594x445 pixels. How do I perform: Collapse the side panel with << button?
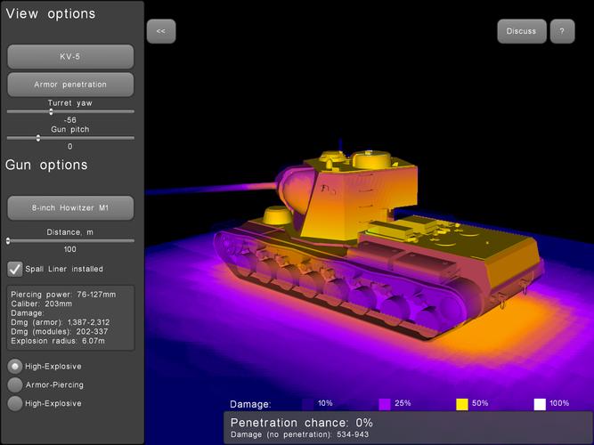(161, 31)
